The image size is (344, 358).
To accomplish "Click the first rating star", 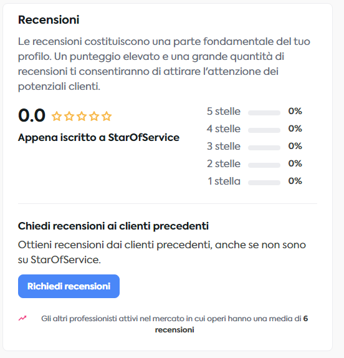I will pyautogui.click(x=56, y=116).
